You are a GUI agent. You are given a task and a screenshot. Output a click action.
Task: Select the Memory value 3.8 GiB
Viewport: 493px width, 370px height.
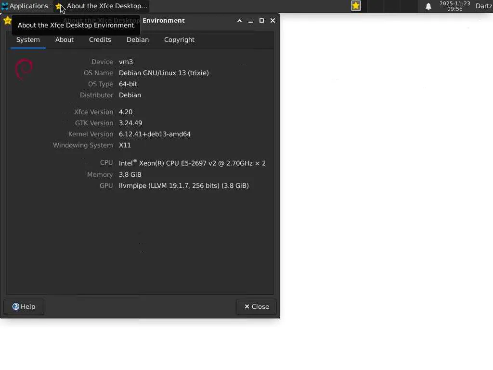click(x=130, y=174)
